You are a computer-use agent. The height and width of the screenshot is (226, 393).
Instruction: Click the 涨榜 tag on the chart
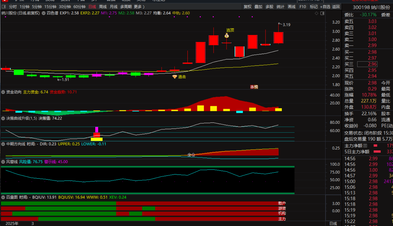tap(254, 87)
